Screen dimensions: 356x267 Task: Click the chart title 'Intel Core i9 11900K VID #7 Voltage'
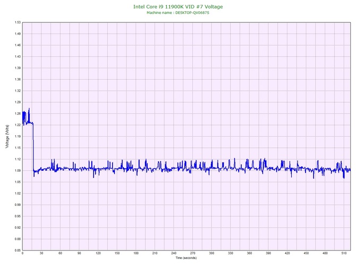[177, 6]
